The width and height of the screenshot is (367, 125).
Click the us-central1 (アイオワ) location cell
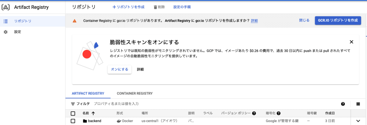tap(160, 121)
